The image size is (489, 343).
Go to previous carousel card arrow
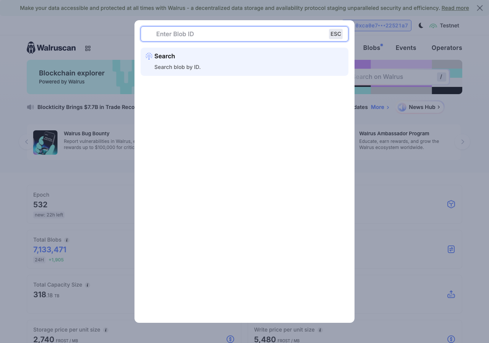pyautogui.click(x=26, y=142)
